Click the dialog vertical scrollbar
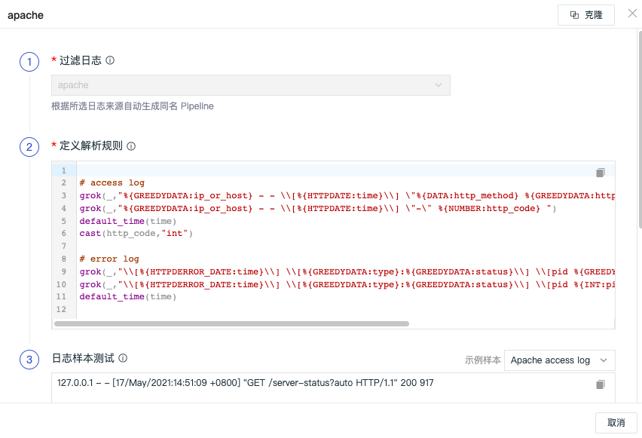The image size is (642, 438). tap(640, 129)
